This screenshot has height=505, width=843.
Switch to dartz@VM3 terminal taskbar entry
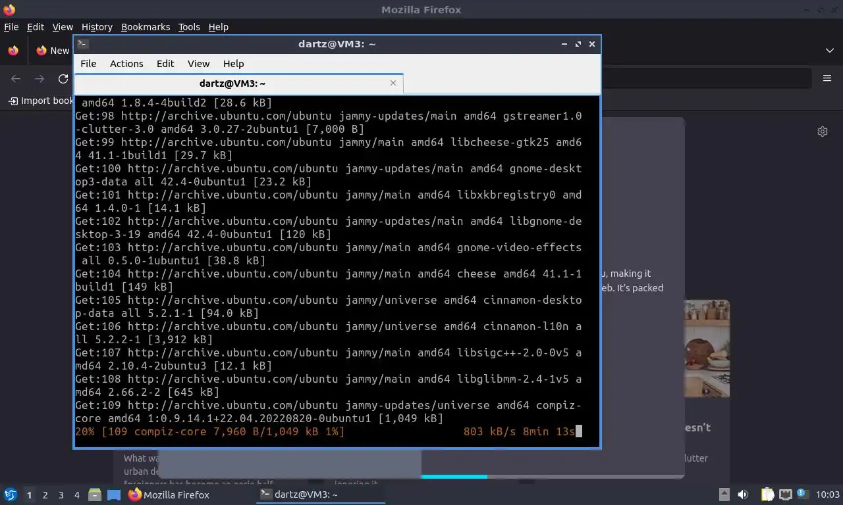[x=321, y=494]
